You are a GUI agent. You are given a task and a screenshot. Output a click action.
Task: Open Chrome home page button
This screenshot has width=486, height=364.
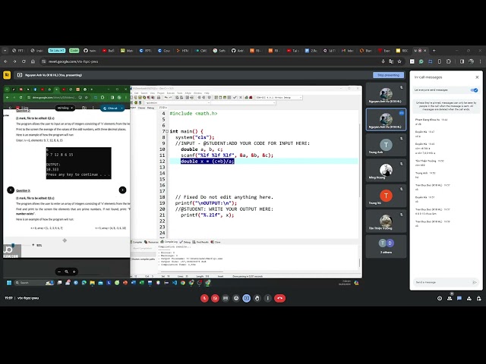(x=33, y=61)
